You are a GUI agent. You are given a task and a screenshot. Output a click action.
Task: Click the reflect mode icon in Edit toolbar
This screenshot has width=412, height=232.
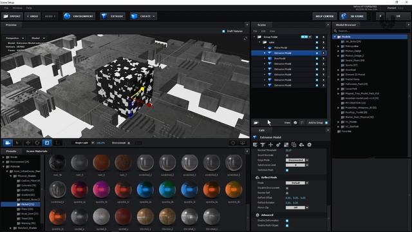pos(301,144)
